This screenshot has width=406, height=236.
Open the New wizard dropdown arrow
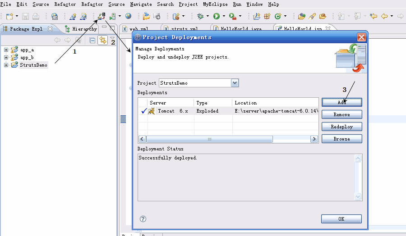(17, 16)
